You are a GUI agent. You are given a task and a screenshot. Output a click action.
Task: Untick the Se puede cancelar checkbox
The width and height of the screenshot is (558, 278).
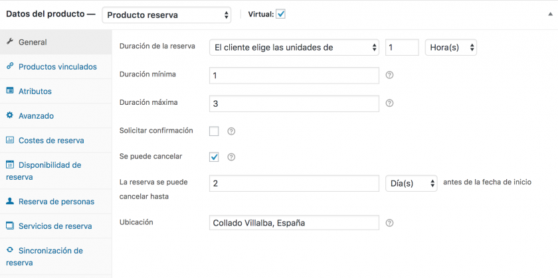coord(214,157)
